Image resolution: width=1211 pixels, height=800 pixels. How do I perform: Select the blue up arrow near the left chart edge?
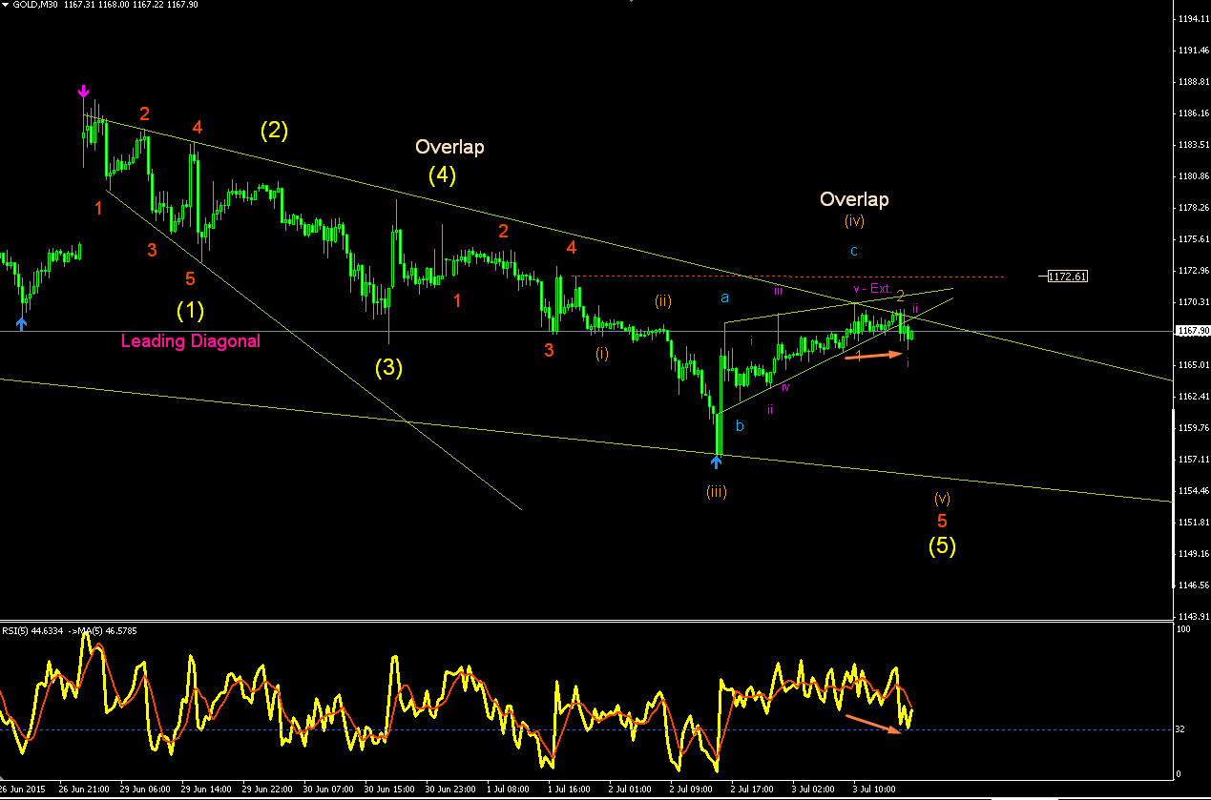click(22, 324)
